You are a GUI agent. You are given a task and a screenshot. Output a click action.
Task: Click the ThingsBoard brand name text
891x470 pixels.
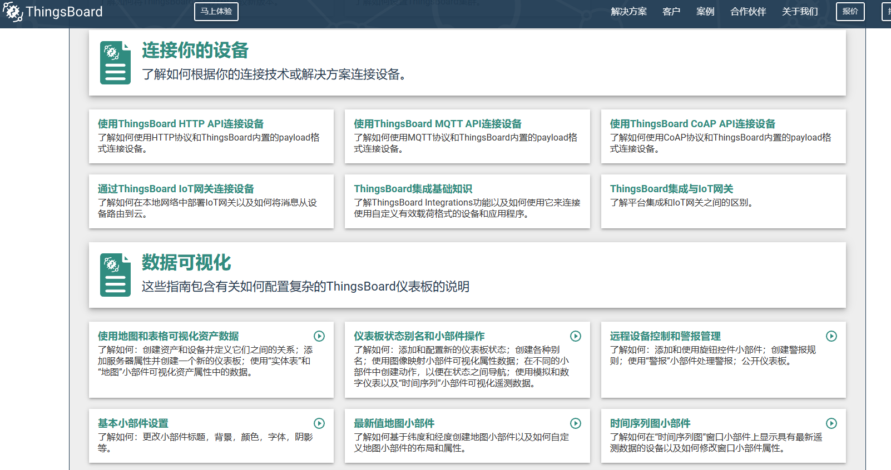coord(64,12)
